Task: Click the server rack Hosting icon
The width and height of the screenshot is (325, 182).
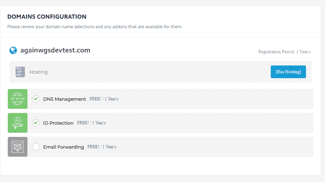Action: coord(20,72)
